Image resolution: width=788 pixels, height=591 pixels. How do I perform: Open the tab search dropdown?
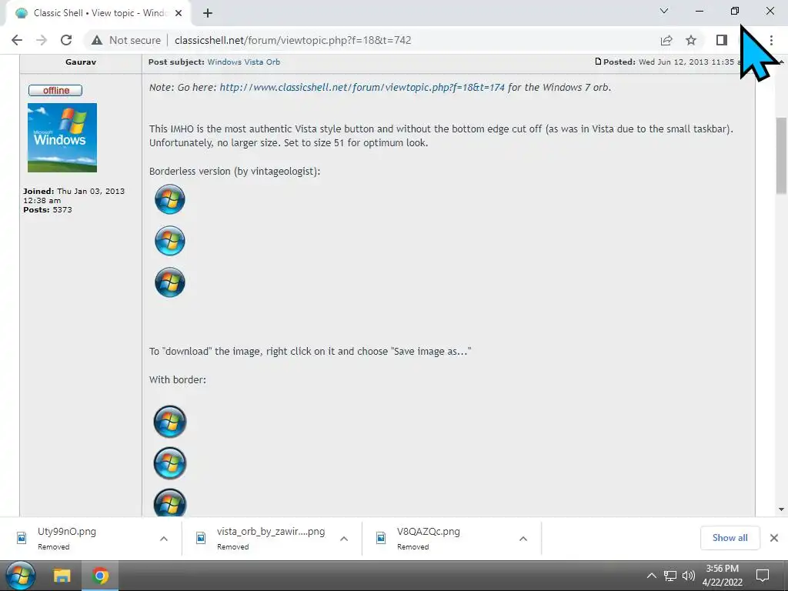pyautogui.click(x=664, y=11)
